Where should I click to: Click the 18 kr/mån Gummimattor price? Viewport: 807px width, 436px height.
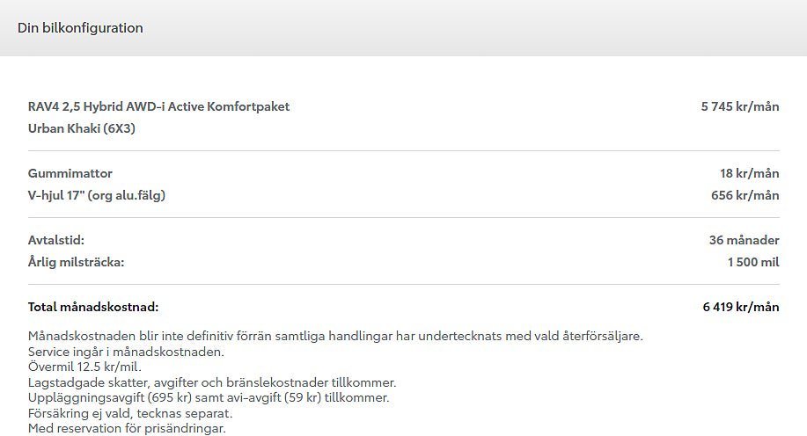tap(749, 174)
